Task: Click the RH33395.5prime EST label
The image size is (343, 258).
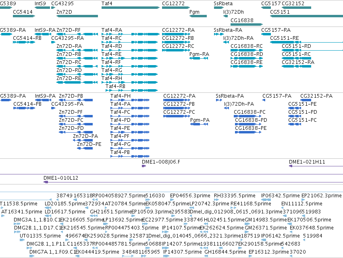Action: [235, 196]
